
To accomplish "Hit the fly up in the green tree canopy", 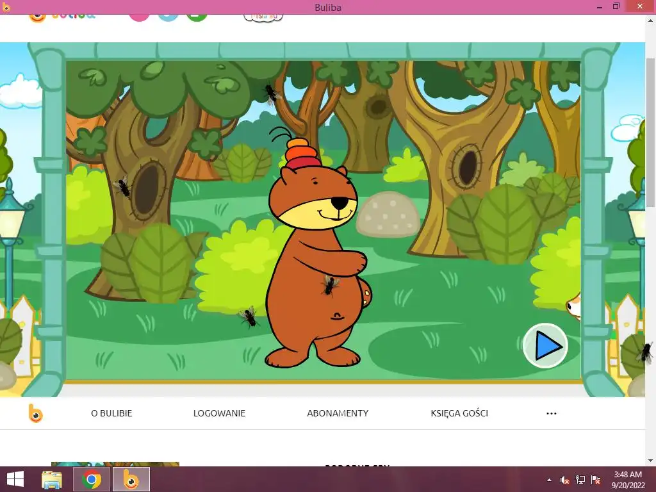I will point(272,95).
